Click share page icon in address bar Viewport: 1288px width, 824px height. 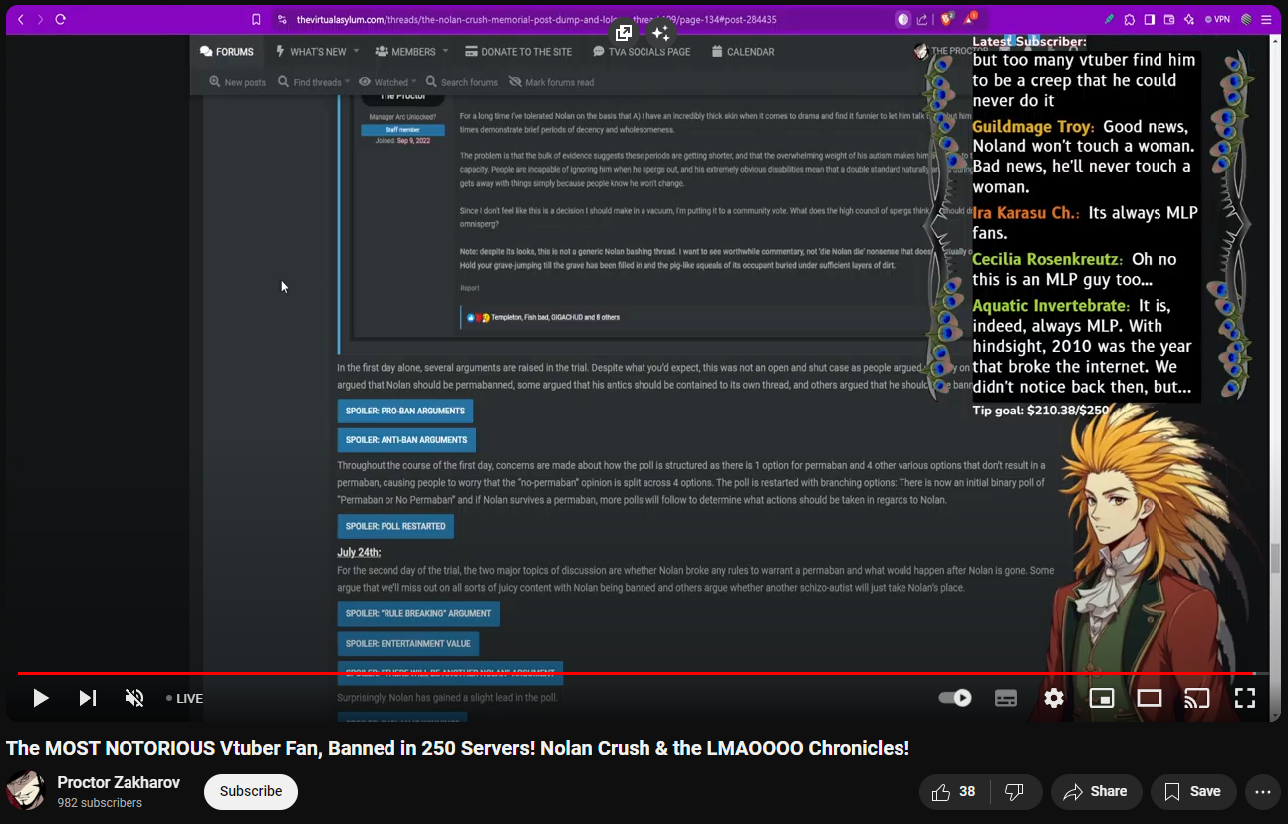[x=922, y=19]
